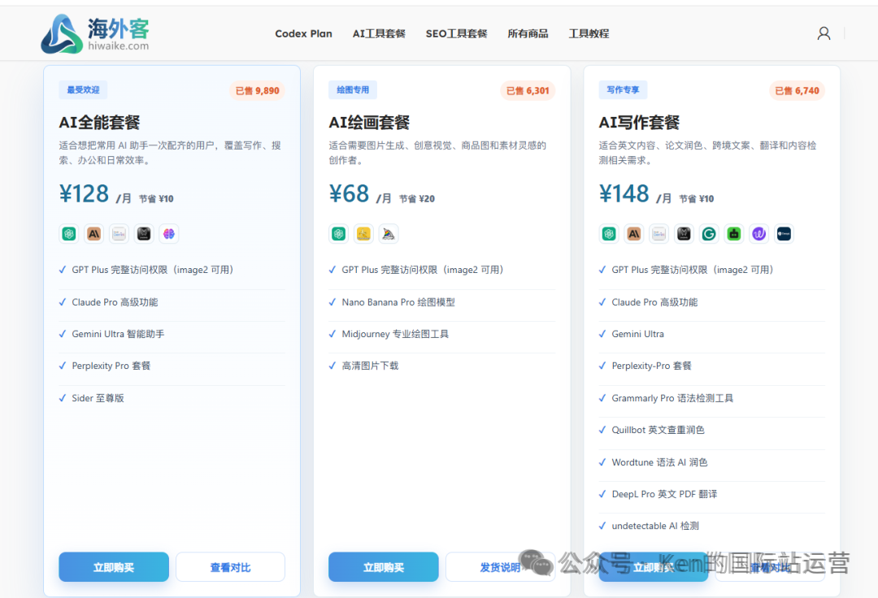
Task: Click Claude icon in AI全能套餐 card
Action: (94, 234)
